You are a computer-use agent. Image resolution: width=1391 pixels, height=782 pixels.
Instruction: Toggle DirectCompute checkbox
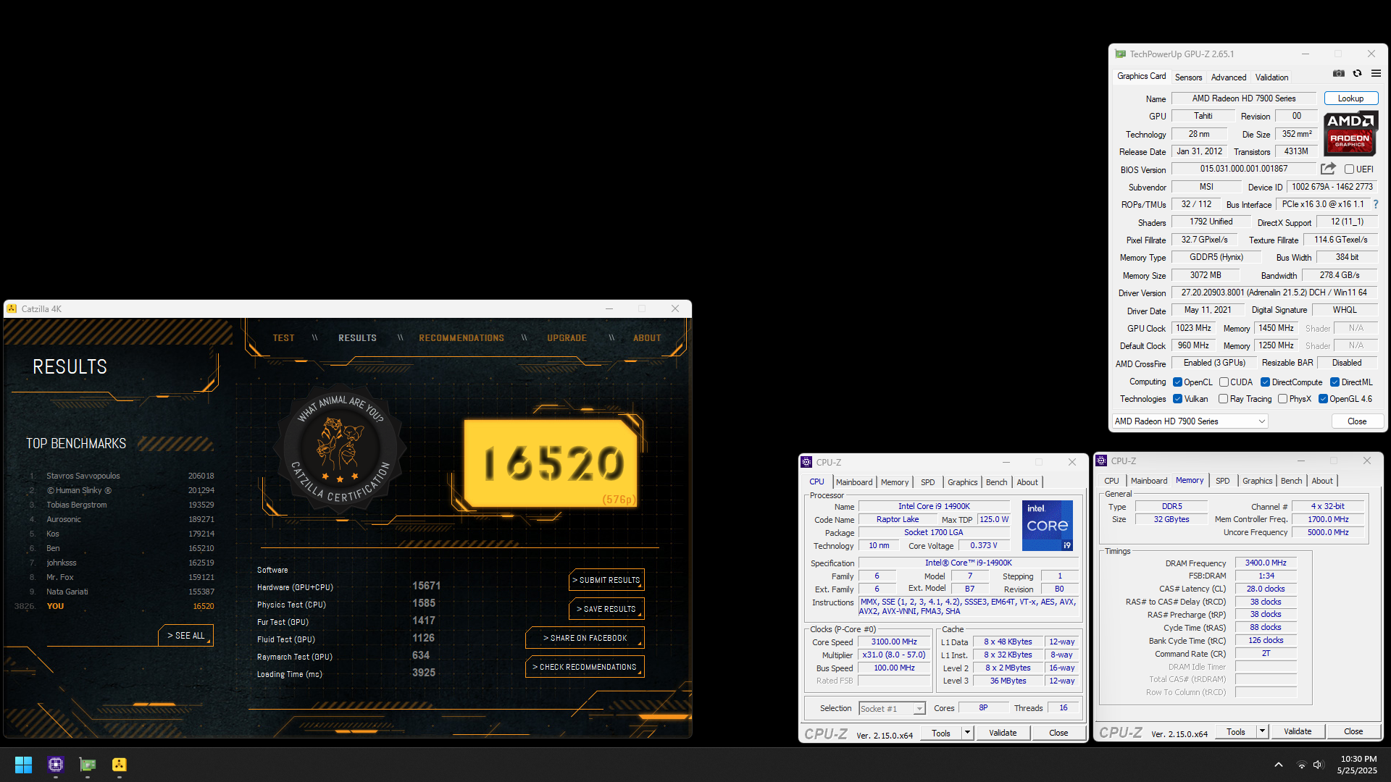[x=1265, y=382]
